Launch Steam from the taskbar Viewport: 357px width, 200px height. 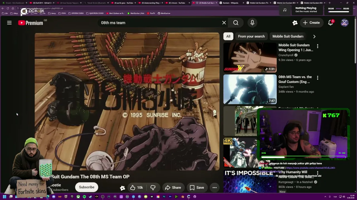pos(90,197)
